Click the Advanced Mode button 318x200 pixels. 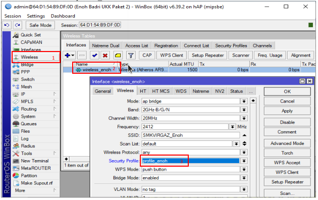click(287, 143)
